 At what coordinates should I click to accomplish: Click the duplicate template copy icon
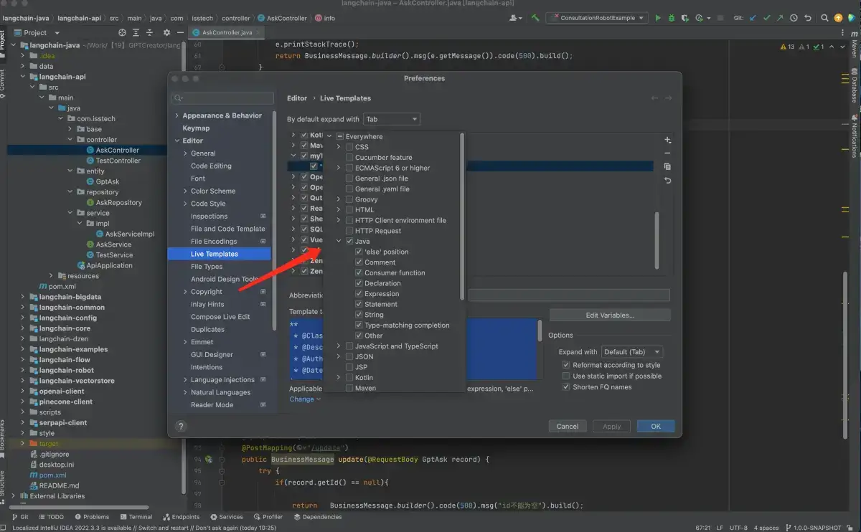coord(667,166)
